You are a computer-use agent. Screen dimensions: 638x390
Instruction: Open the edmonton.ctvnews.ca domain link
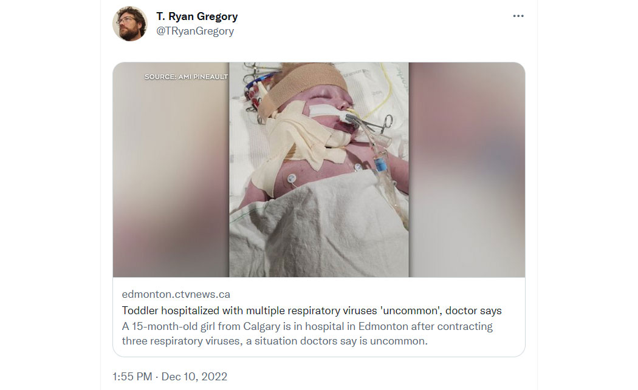176,294
